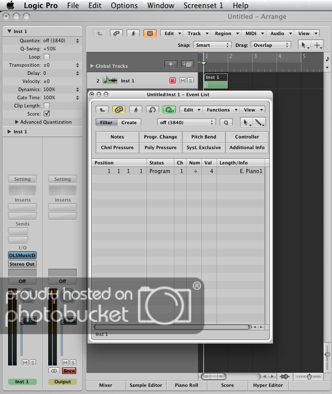Click the Syst. Exclusive filter button

click(204, 148)
